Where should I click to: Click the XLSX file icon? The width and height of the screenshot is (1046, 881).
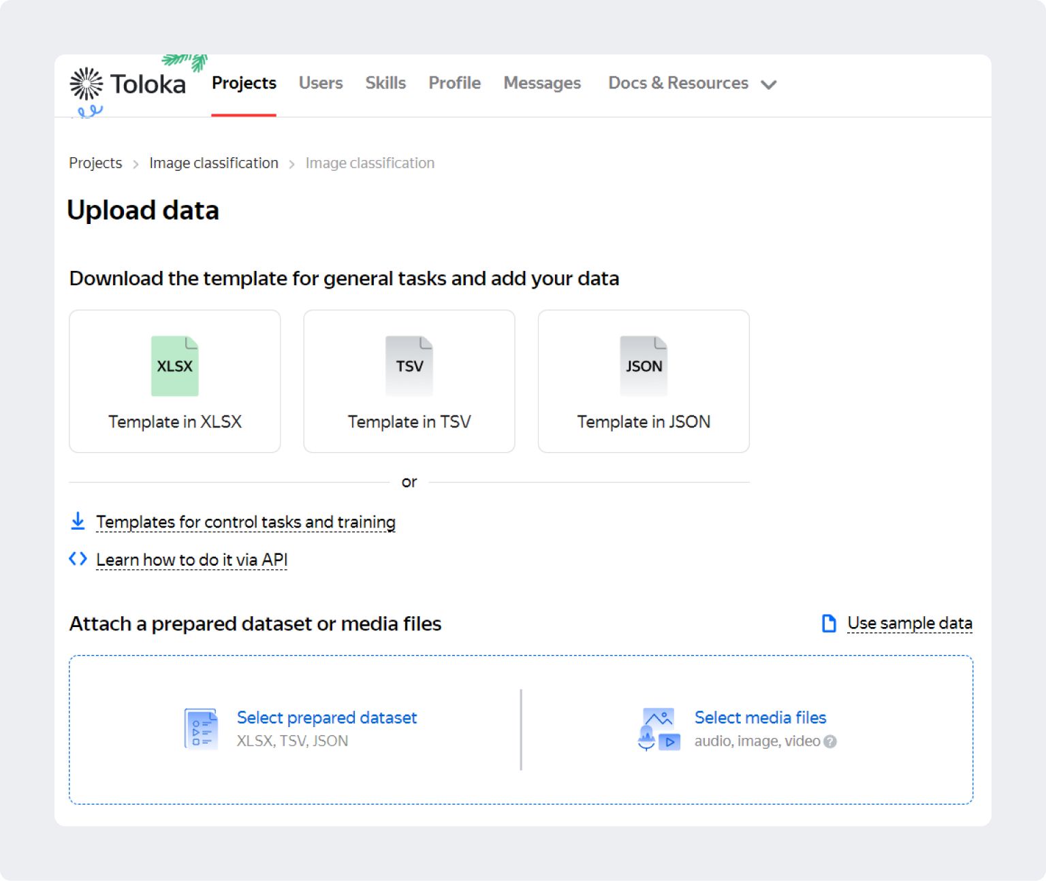[175, 366]
